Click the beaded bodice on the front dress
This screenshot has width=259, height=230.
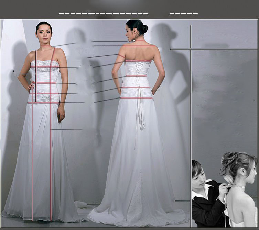coord(45,65)
